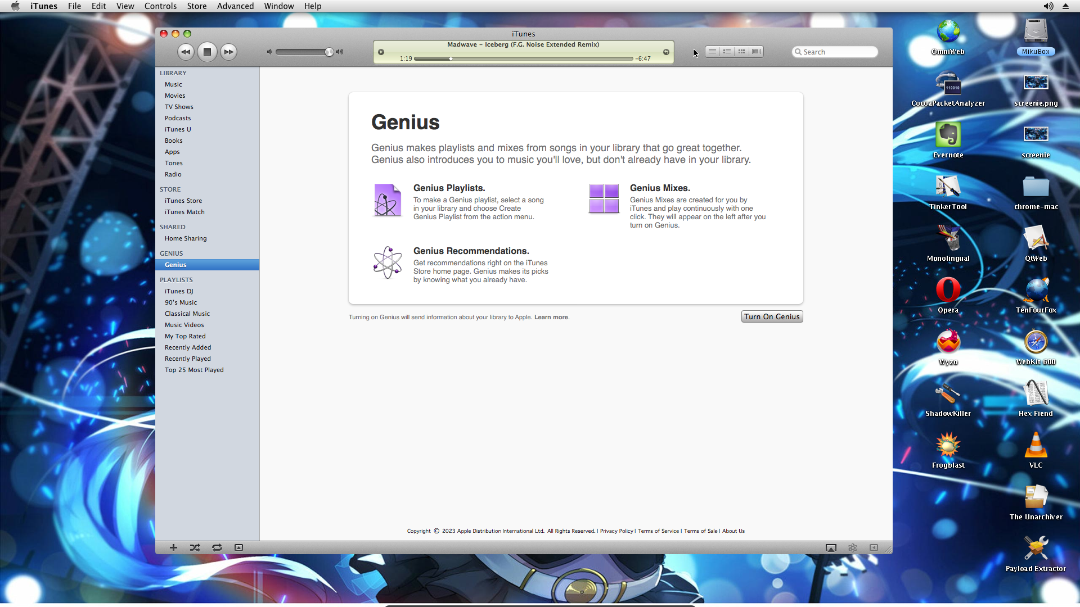
Task: Click the volume slider knob
Action: coord(329,52)
